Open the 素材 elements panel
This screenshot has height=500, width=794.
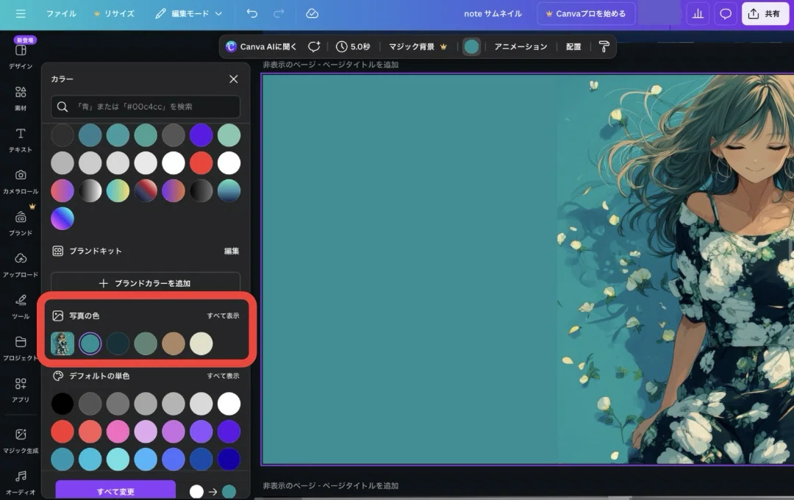pos(21,99)
